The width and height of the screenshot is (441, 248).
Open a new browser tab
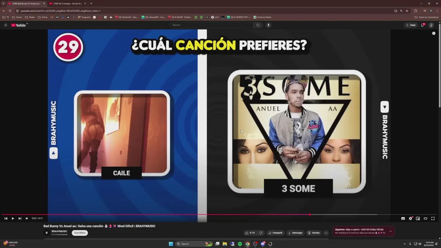click(x=91, y=3)
